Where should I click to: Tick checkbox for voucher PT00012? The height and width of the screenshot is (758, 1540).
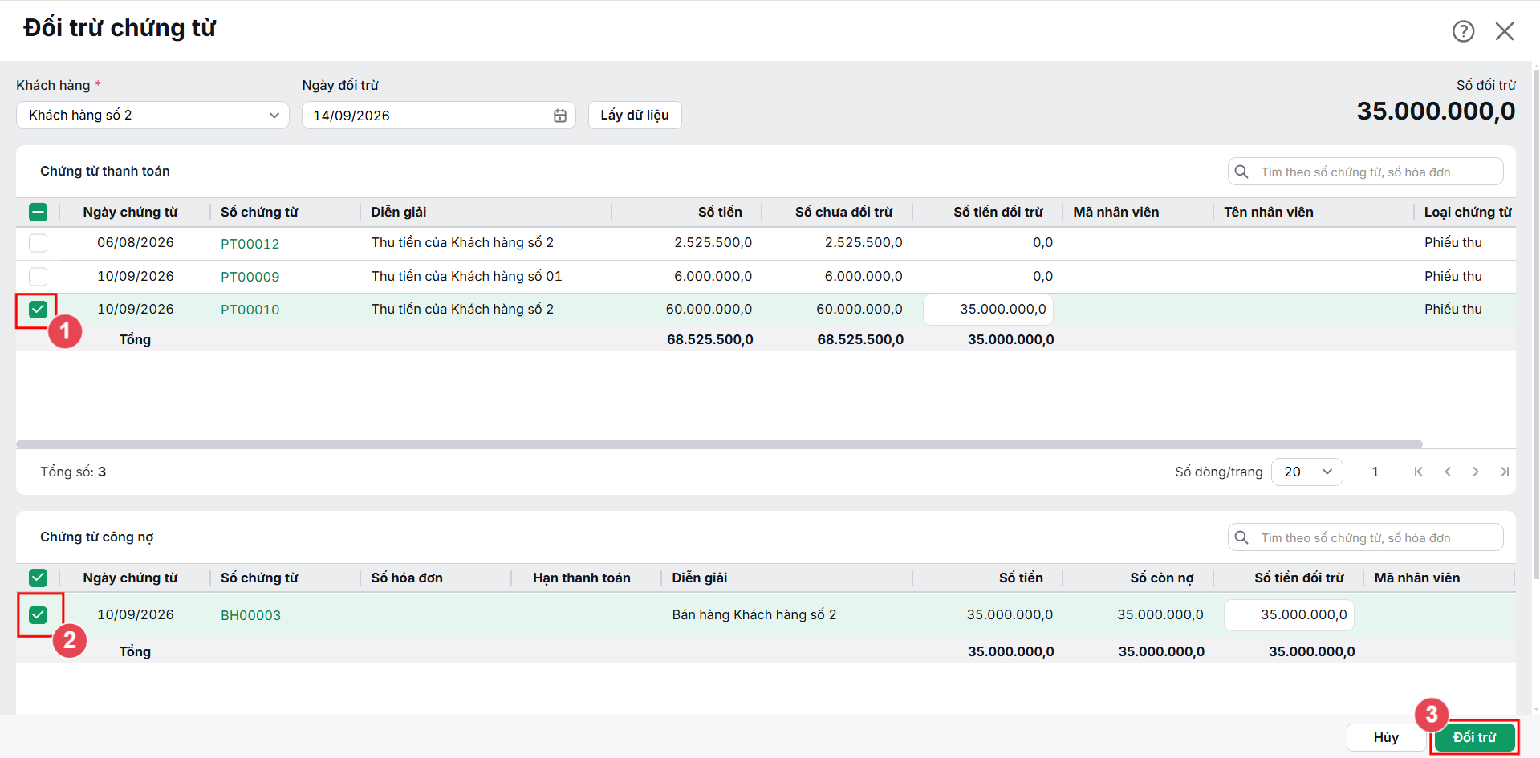(x=38, y=243)
